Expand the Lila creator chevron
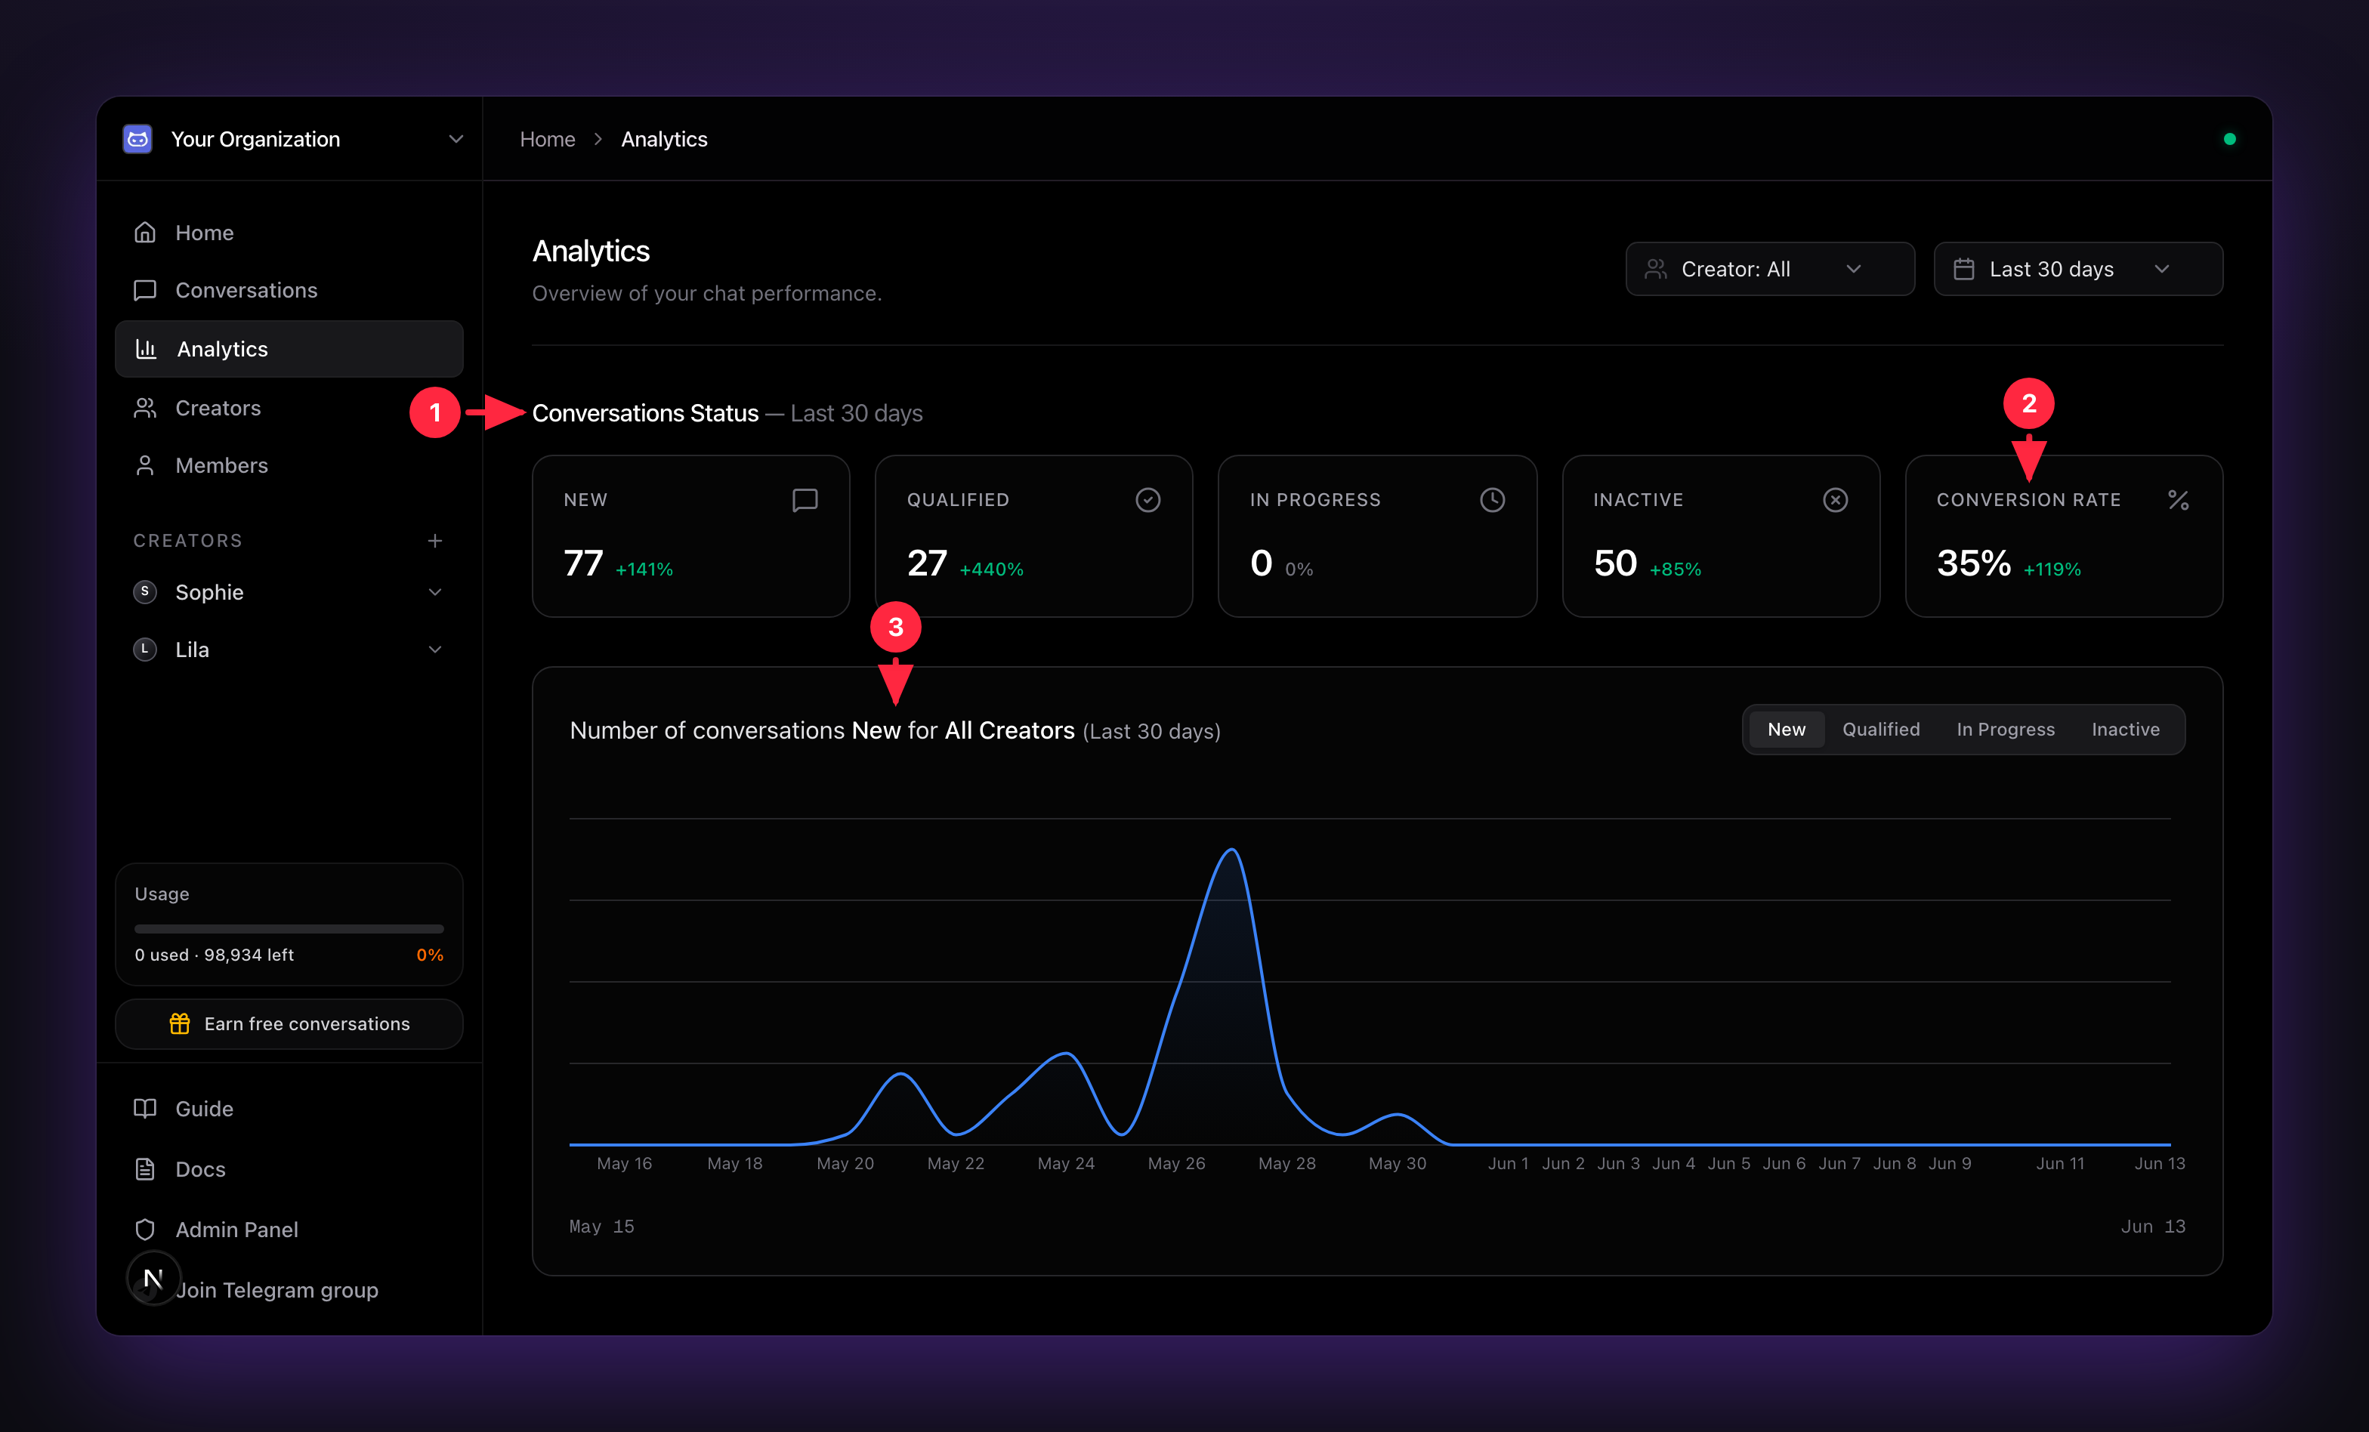Image resolution: width=2369 pixels, height=1432 pixels. 434,650
